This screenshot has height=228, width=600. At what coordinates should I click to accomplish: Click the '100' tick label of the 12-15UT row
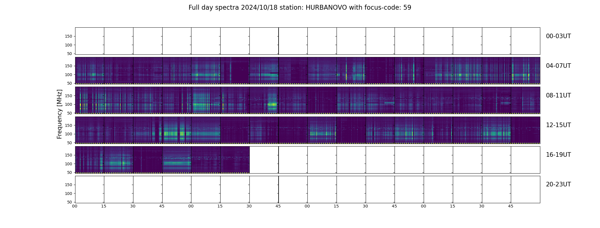pos(69,134)
